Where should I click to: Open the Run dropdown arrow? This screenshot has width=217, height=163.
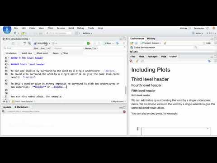pyautogui.click(x=113, y=43)
